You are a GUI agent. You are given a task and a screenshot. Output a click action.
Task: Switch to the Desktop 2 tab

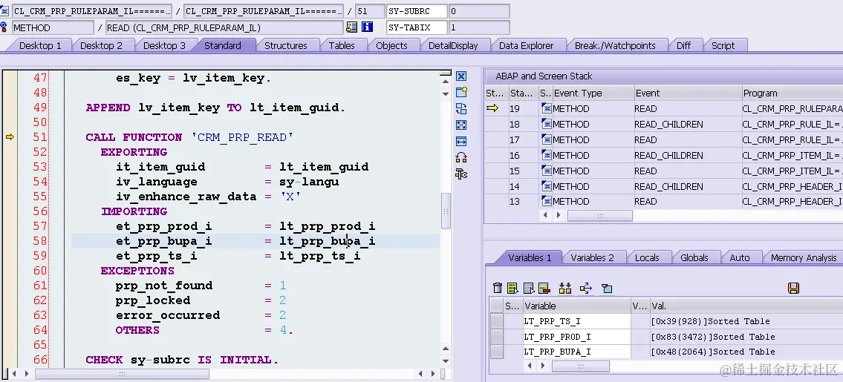(101, 46)
